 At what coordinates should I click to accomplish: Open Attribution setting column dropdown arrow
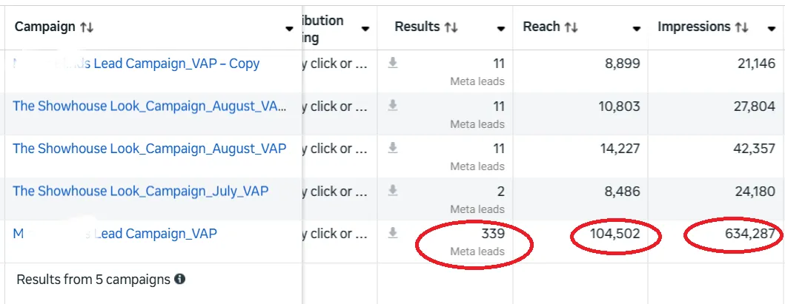point(365,29)
